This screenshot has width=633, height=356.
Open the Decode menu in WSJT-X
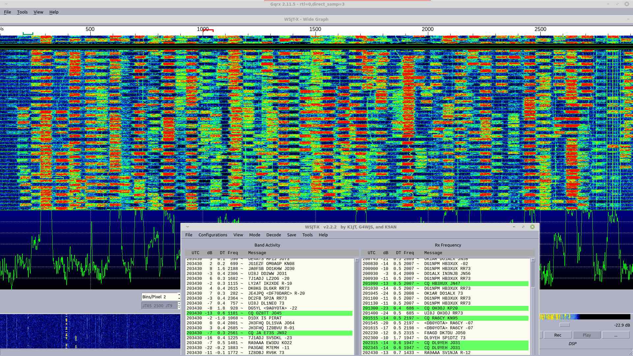[x=273, y=235]
